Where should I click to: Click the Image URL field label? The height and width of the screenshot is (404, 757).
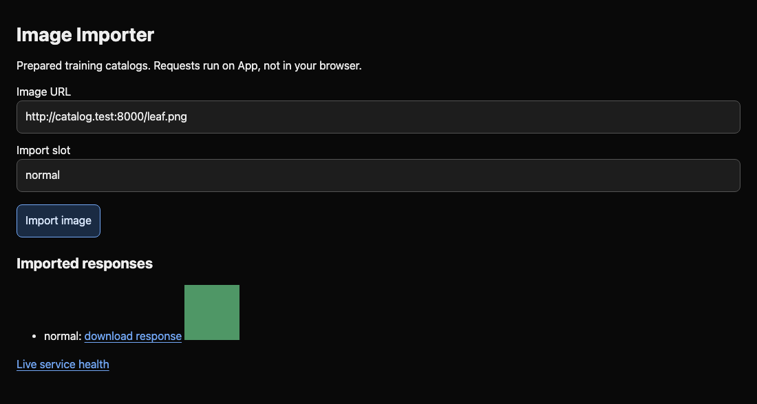[44, 92]
